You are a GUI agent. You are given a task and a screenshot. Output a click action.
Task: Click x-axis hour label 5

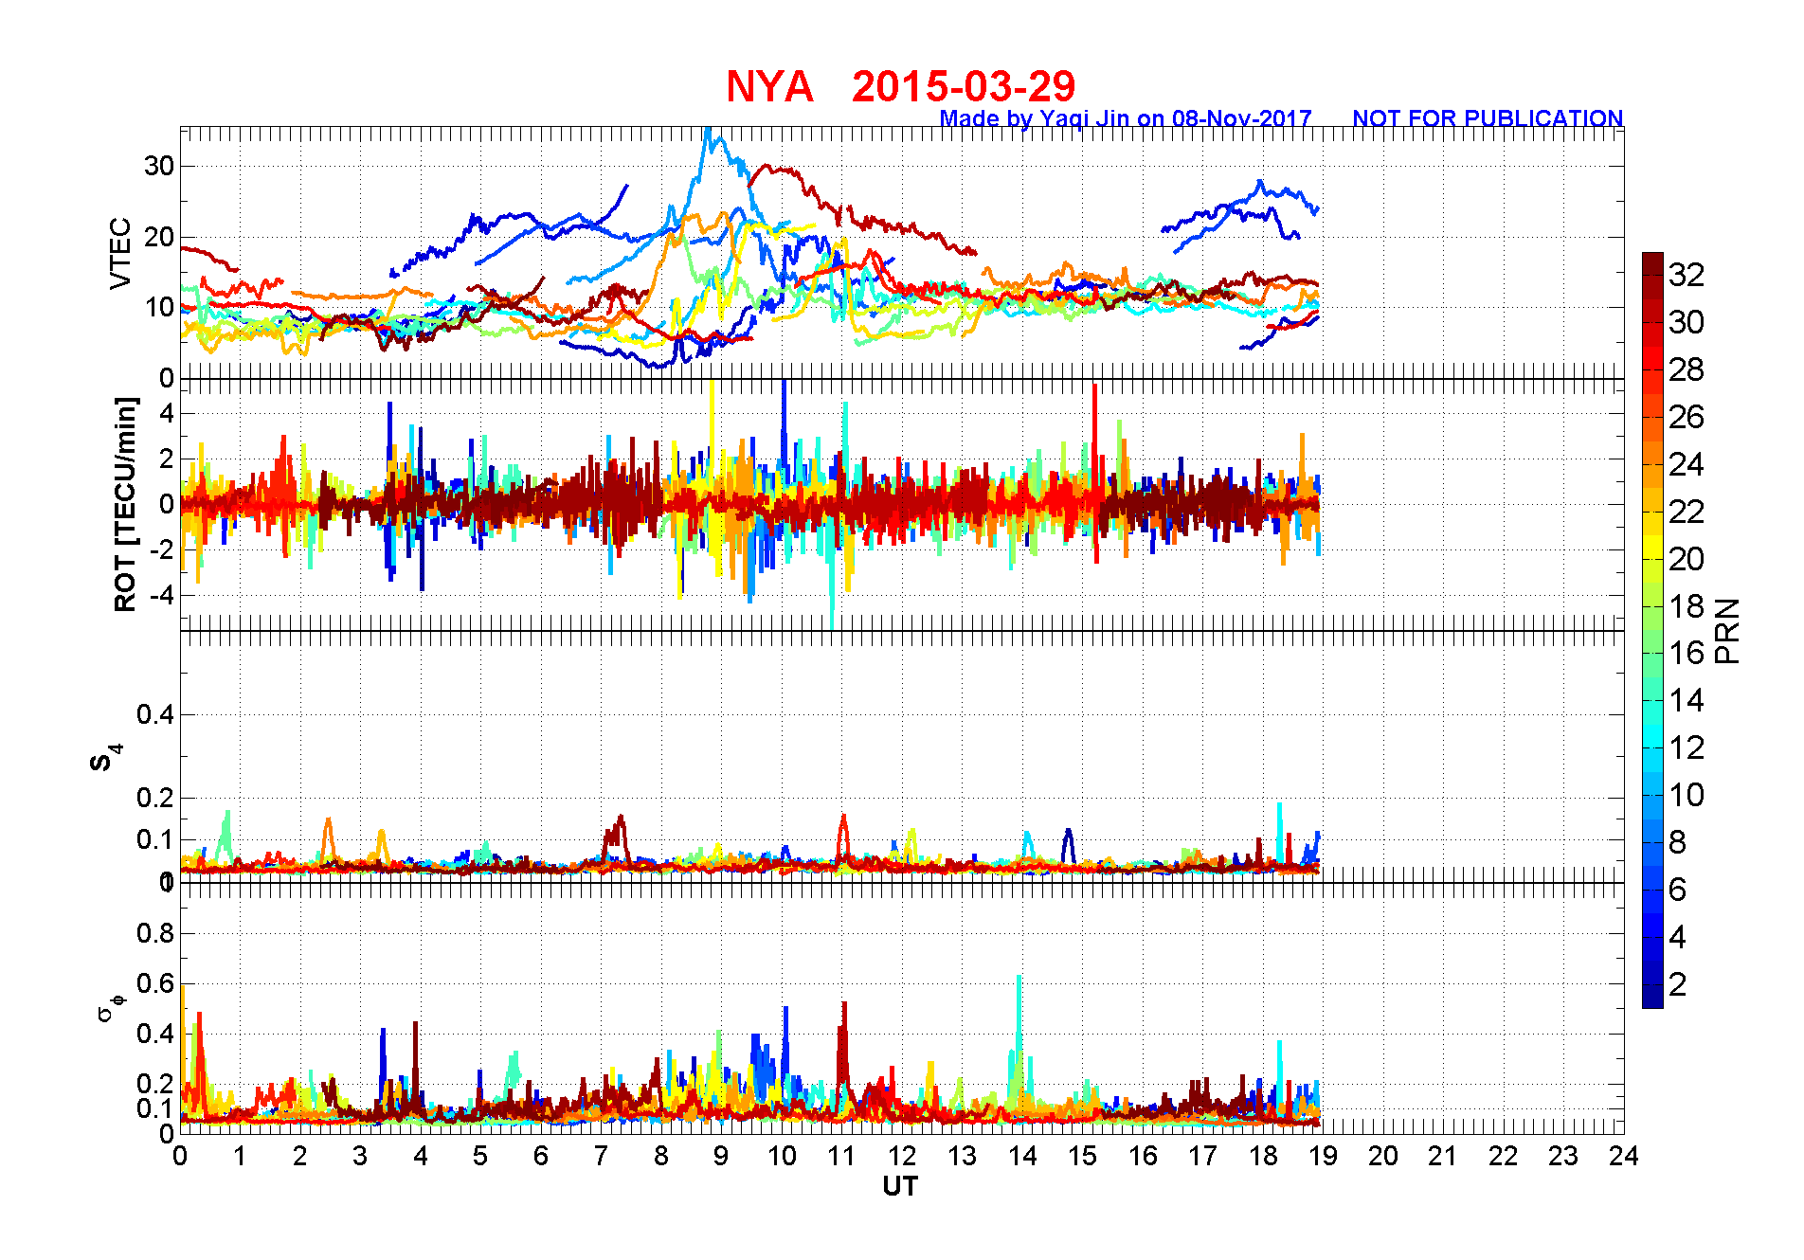click(x=480, y=1156)
